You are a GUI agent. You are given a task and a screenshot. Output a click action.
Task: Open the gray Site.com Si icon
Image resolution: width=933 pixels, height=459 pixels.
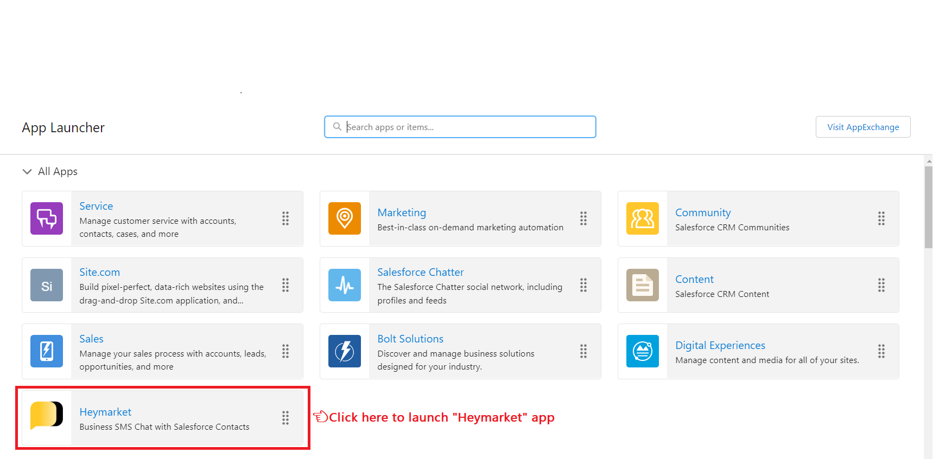[x=47, y=285]
